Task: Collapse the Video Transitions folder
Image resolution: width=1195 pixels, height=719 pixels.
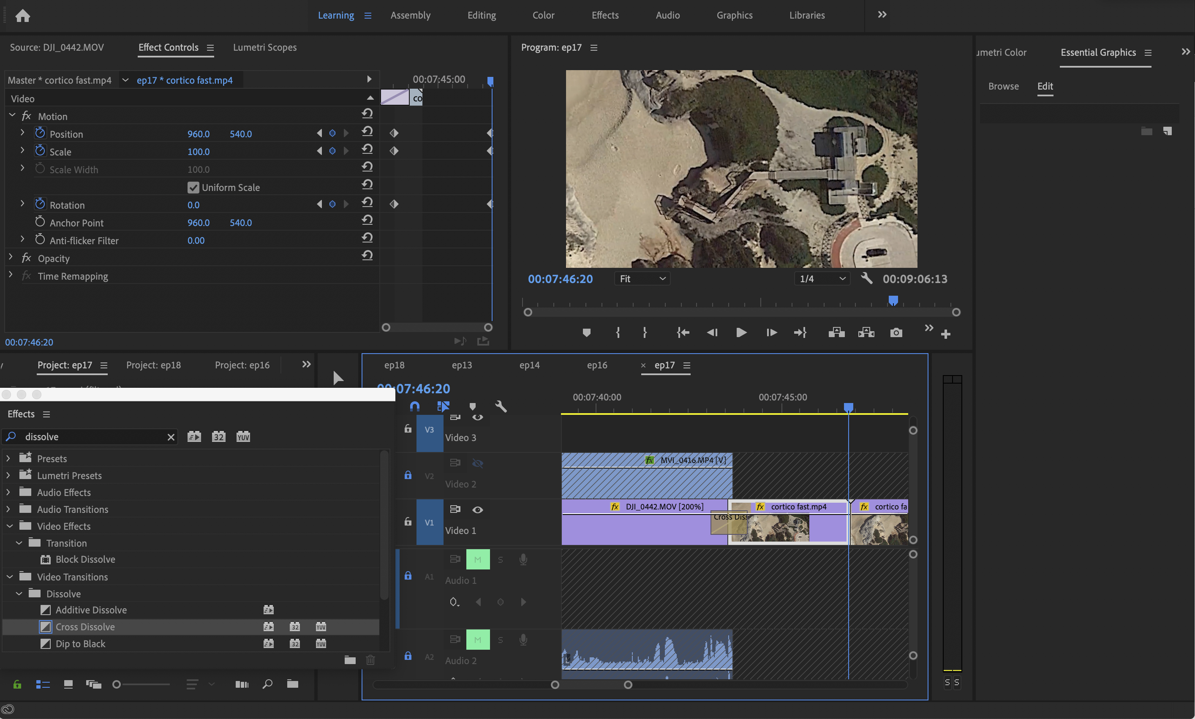Action: tap(10, 577)
